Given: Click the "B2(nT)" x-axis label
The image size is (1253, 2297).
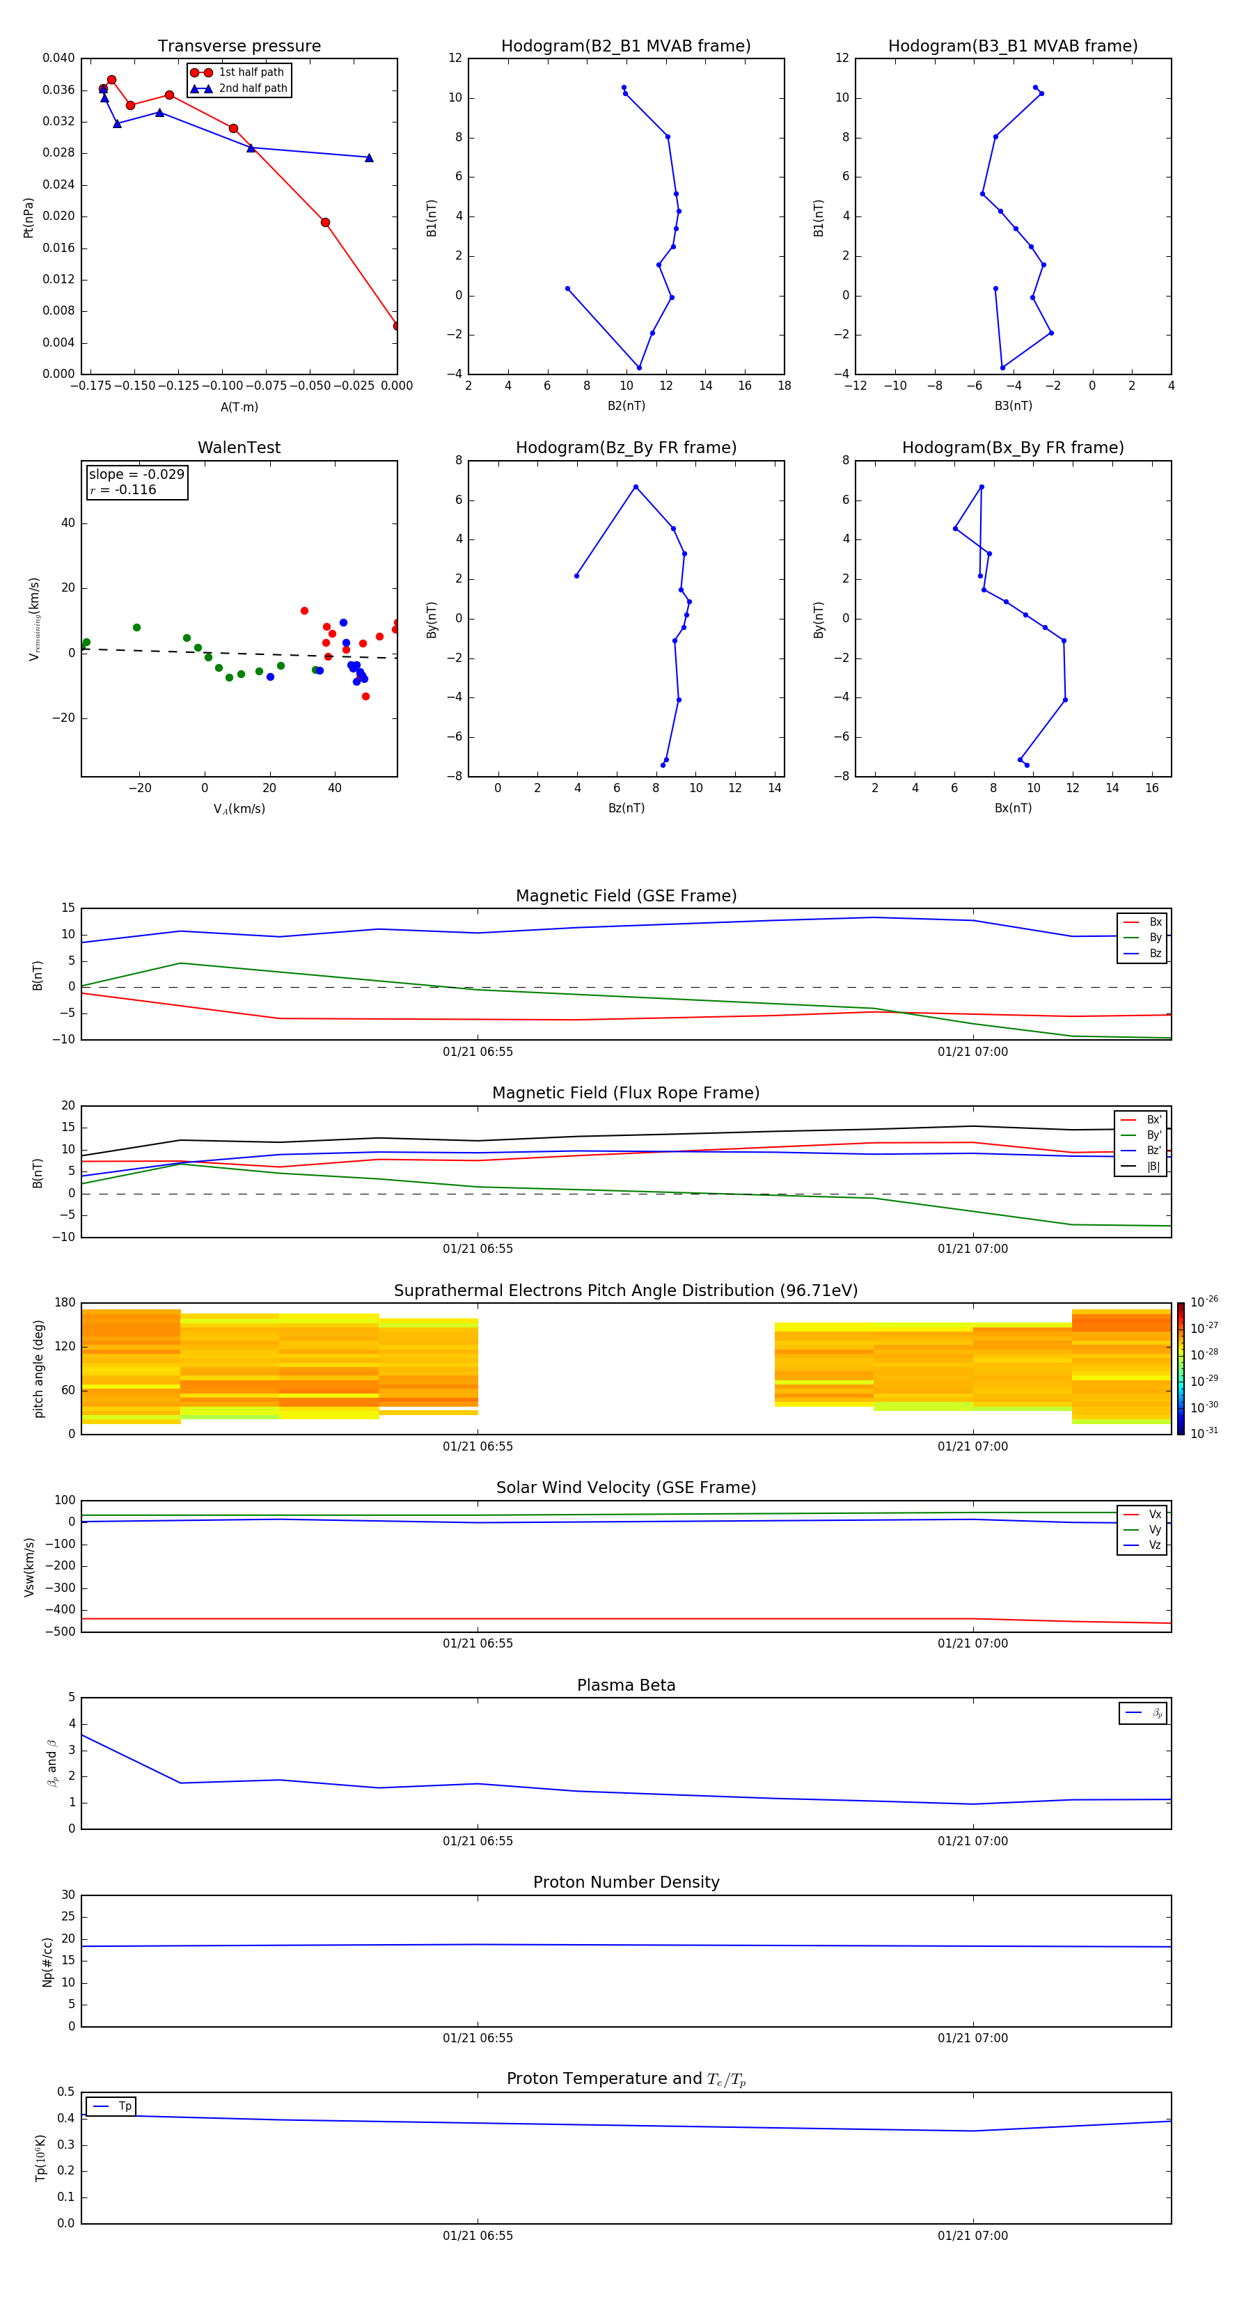Looking at the screenshot, I should coord(626,406).
